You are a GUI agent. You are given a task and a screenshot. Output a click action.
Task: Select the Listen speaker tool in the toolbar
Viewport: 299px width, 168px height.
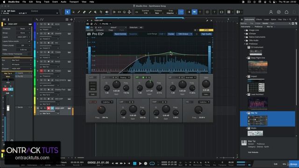(107, 12)
